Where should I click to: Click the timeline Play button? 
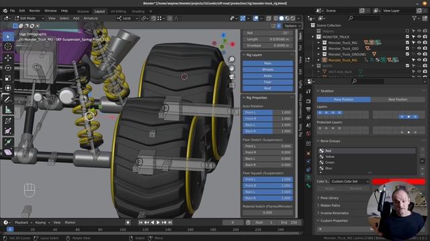158,222
